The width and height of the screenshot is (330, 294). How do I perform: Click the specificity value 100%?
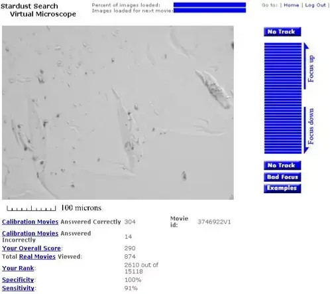pos(133,280)
